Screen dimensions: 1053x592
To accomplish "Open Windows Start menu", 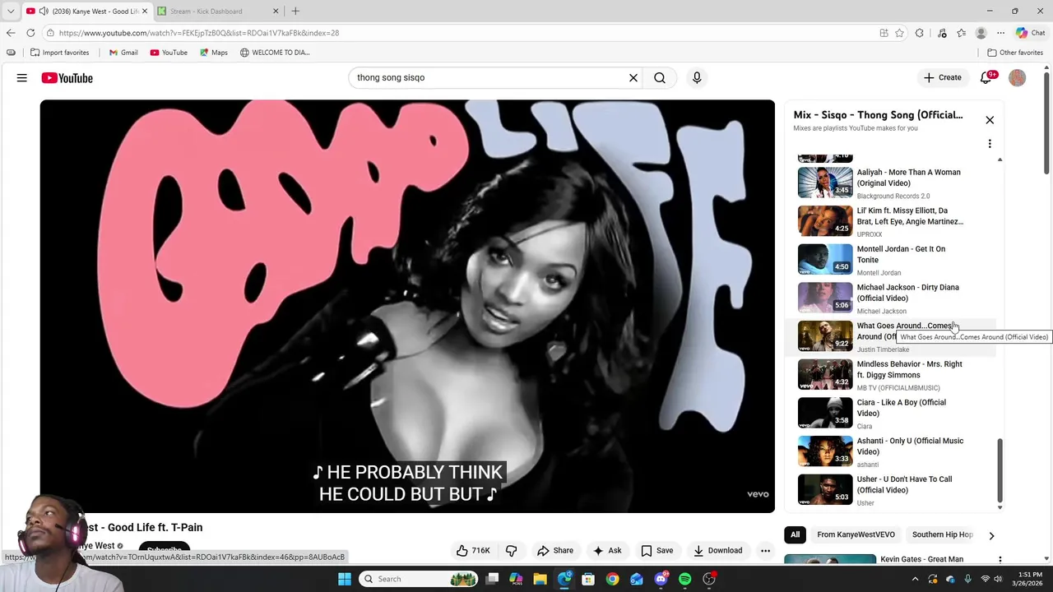I will 345,579.
